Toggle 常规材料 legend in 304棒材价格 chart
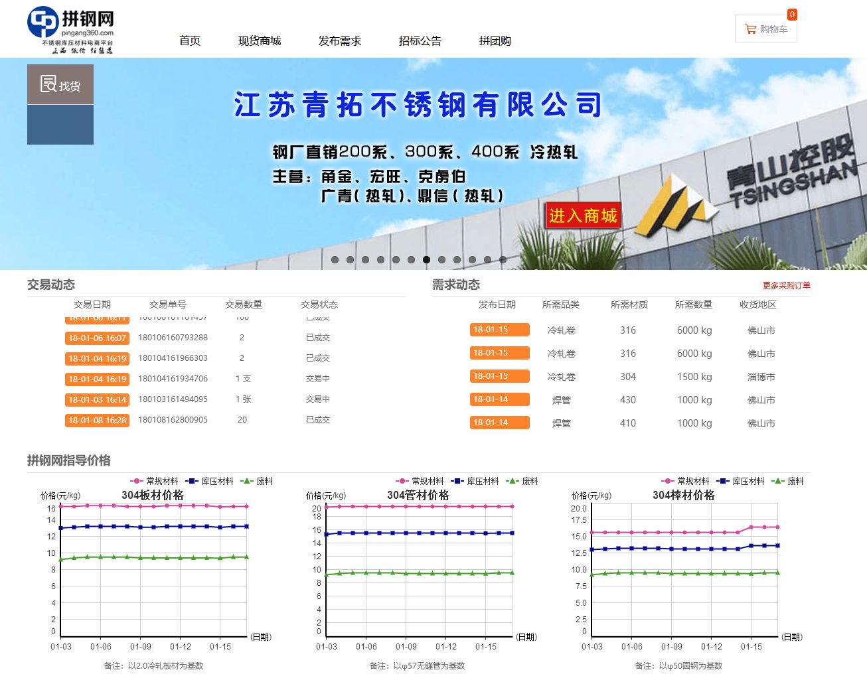 686,481
